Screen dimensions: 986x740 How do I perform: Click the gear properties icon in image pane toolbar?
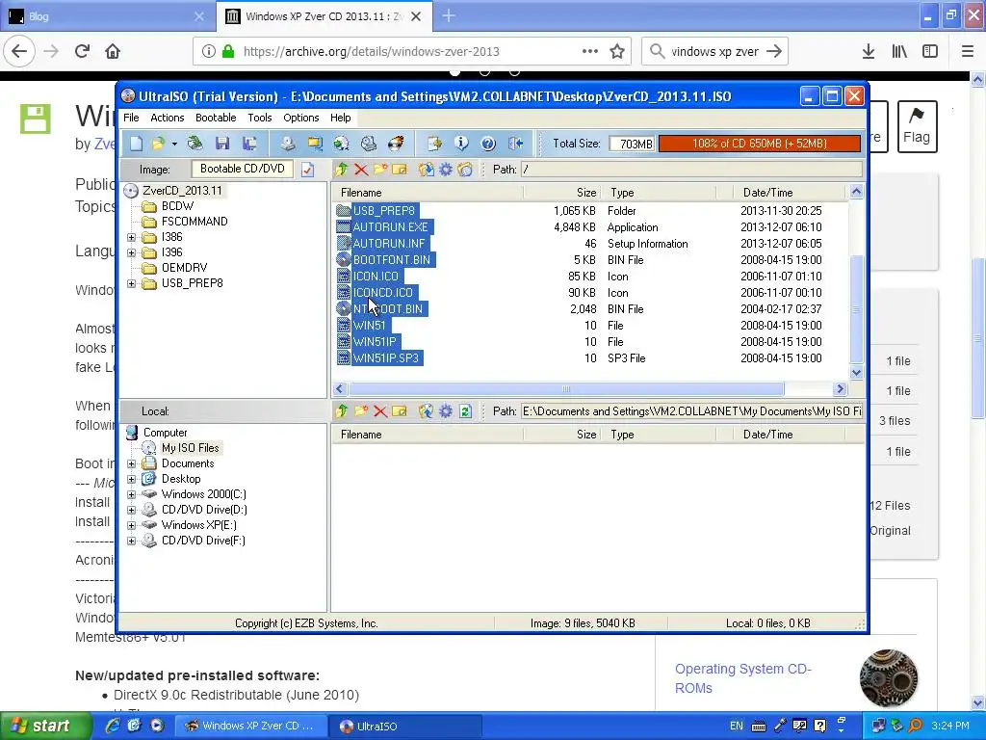446,170
